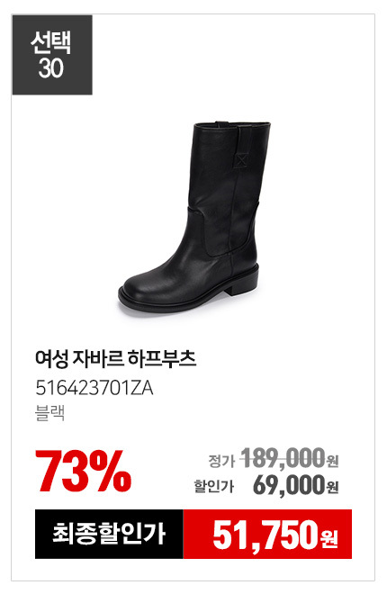Click the 정가 label
The image size is (387, 594).
point(222,461)
